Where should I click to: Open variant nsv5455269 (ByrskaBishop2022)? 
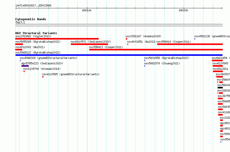click(38, 42)
